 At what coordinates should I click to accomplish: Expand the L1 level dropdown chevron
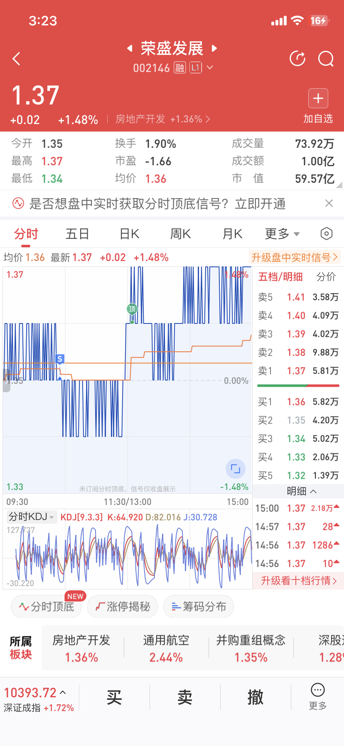210,67
